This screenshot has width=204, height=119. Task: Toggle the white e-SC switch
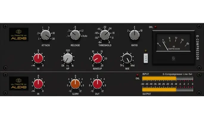[145, 58]
